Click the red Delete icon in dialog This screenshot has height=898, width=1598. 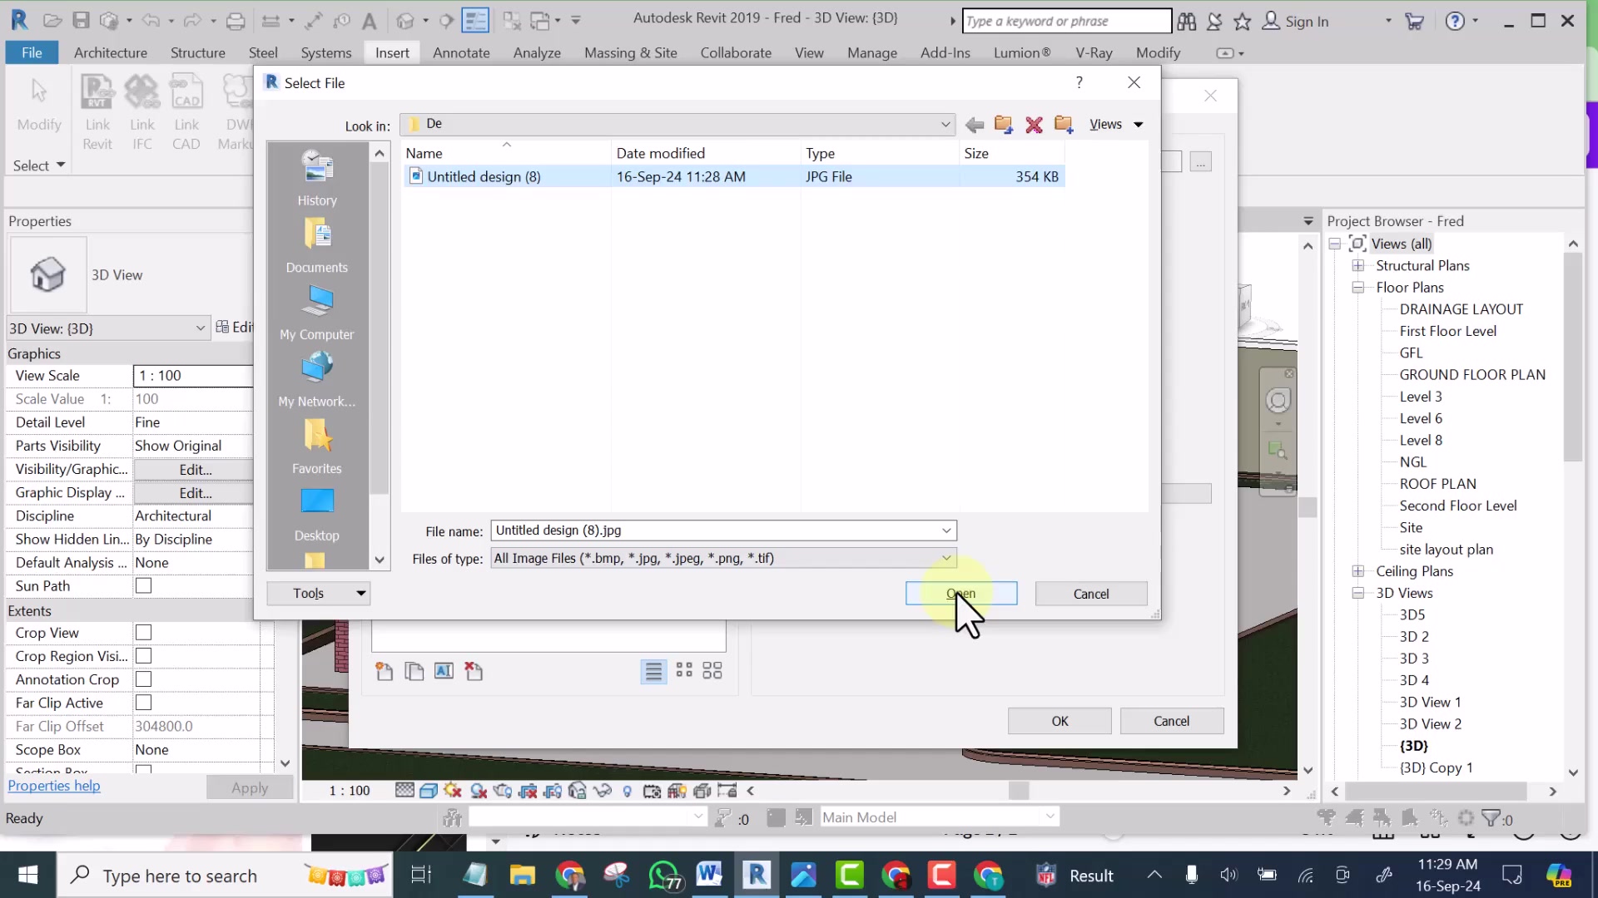(1034, 125)
